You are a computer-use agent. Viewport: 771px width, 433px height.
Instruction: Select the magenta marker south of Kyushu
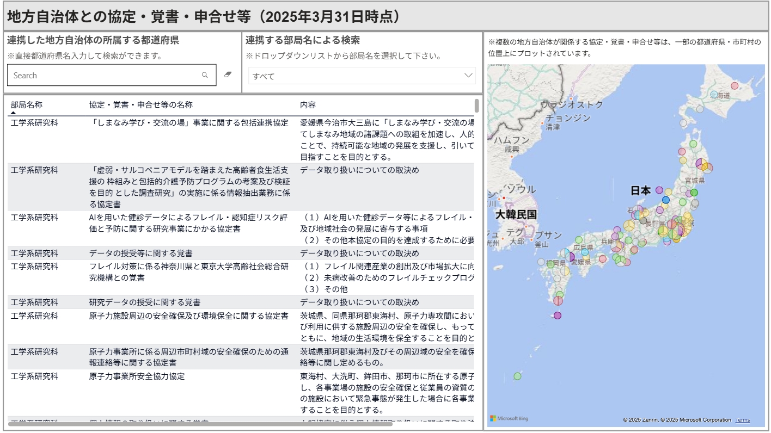[x=557, y=315]
